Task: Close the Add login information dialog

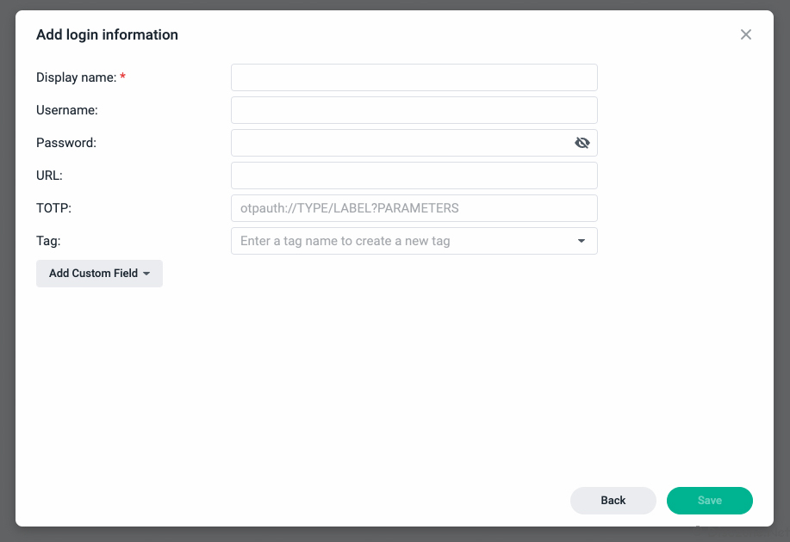Action: (x=746, y=34)
